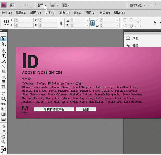
Task: Click the 专利和法律声明 button
Action: point(54,109)
